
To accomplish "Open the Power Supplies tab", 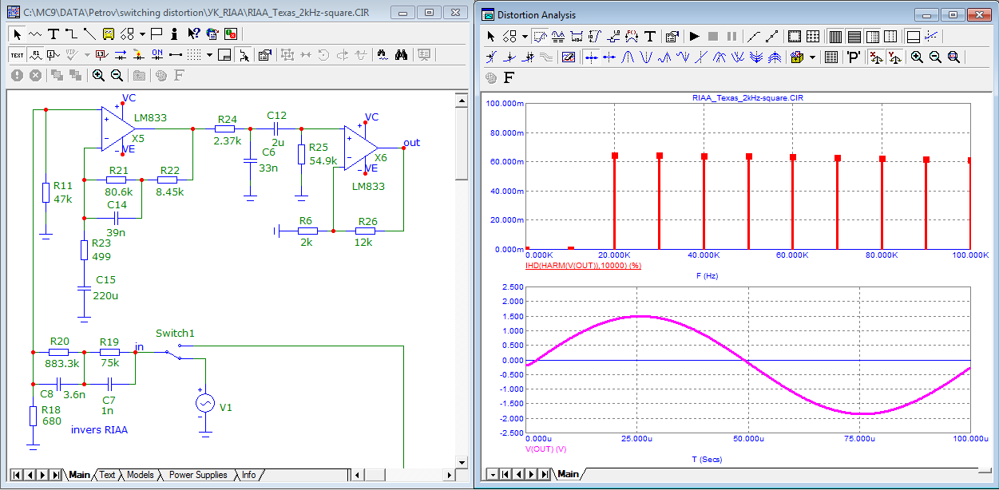I will tap(197, 475).
